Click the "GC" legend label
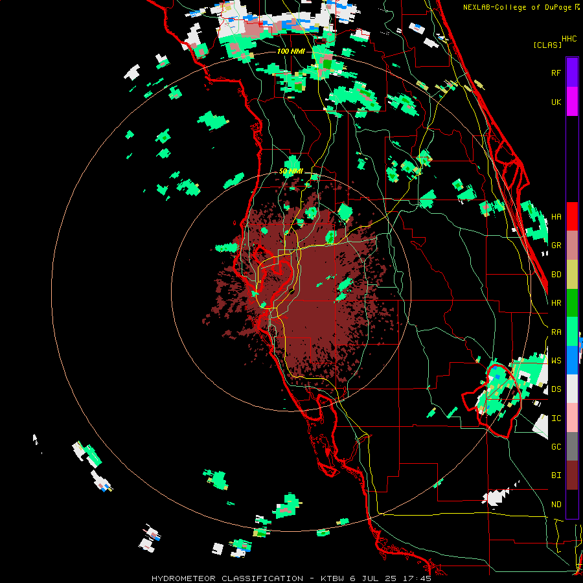Viewport: 583px width, 583px height. click(x=556, y=447)
